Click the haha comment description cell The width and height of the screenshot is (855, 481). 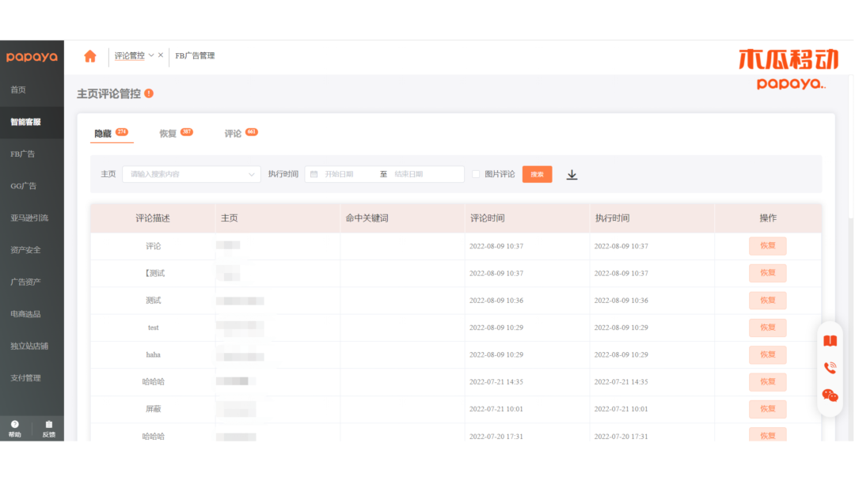(x=154, y=354)
